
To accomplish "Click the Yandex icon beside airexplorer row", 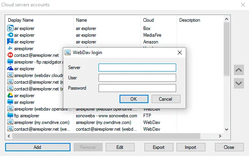I will click(x=10, y=48).
